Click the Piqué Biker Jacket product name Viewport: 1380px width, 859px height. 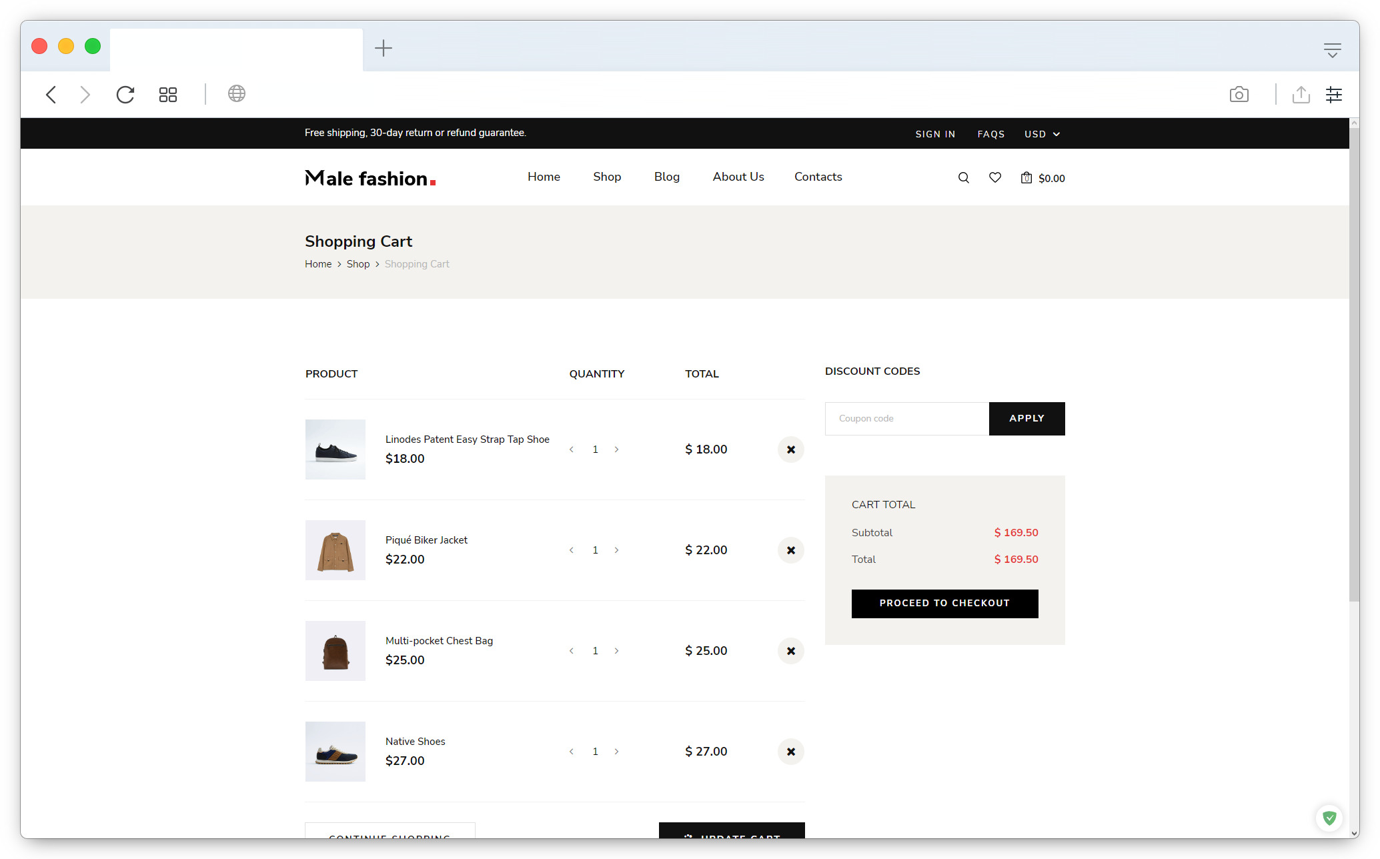(x=427, y=540)
